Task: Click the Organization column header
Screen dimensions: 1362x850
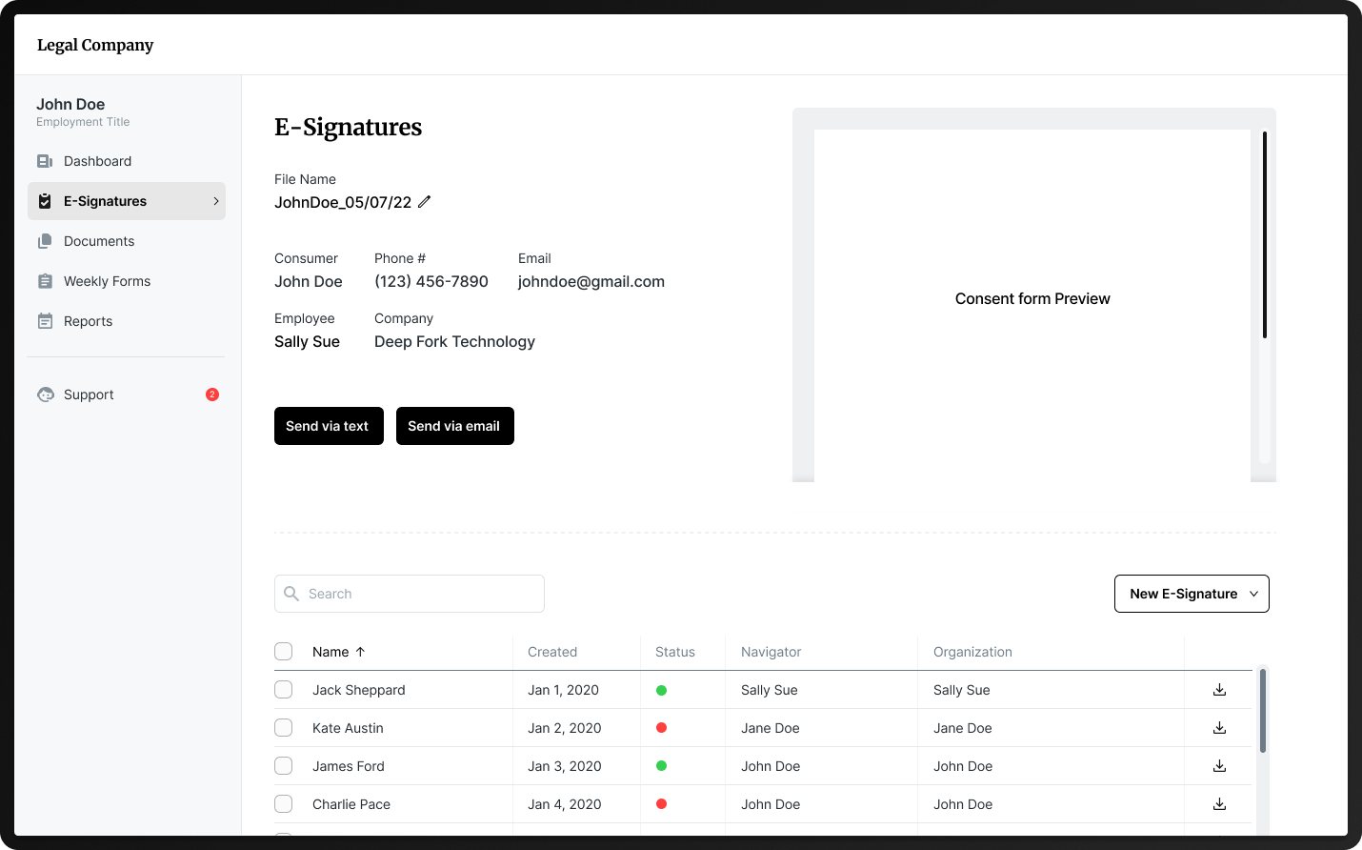Action: click(972, 652)
